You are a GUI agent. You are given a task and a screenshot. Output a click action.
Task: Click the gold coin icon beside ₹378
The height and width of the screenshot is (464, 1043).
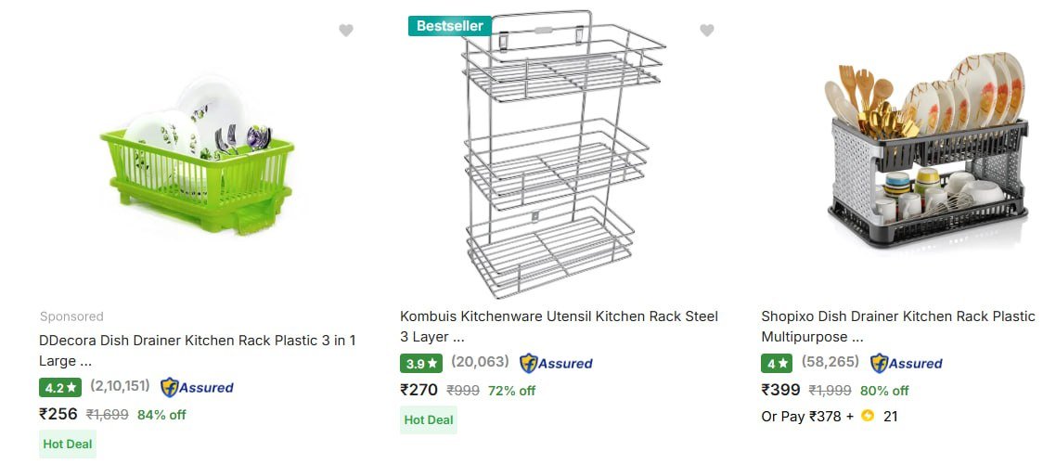868,416
